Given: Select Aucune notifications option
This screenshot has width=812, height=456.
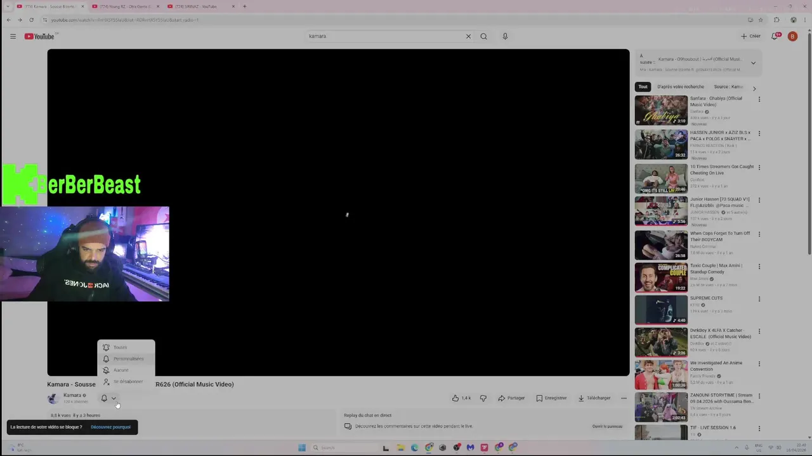Looking at the screenshot, I should click(x=126, y=370).
